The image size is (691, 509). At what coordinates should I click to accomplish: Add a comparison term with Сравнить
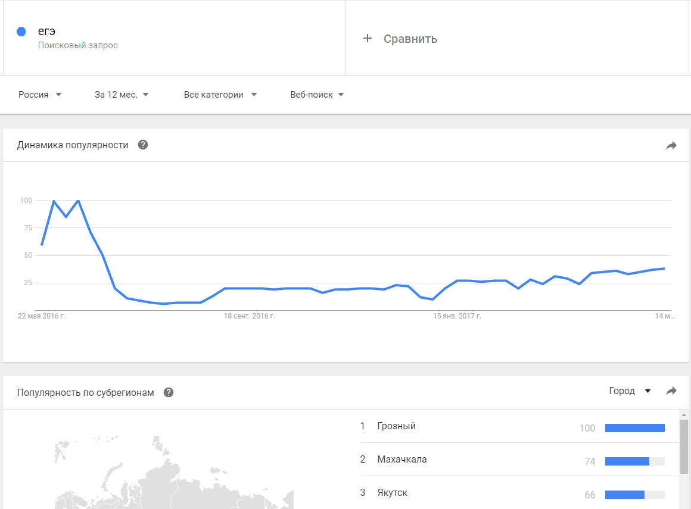pyautogui.click(x=410, y=39)
